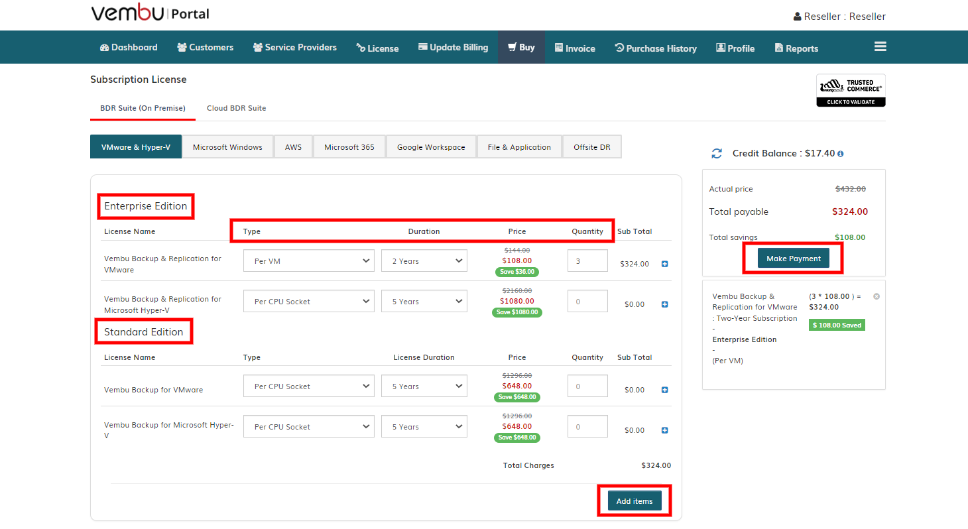Select the Microsoft 365 tab
Screen dimensions: 968x529
point(349,147)
